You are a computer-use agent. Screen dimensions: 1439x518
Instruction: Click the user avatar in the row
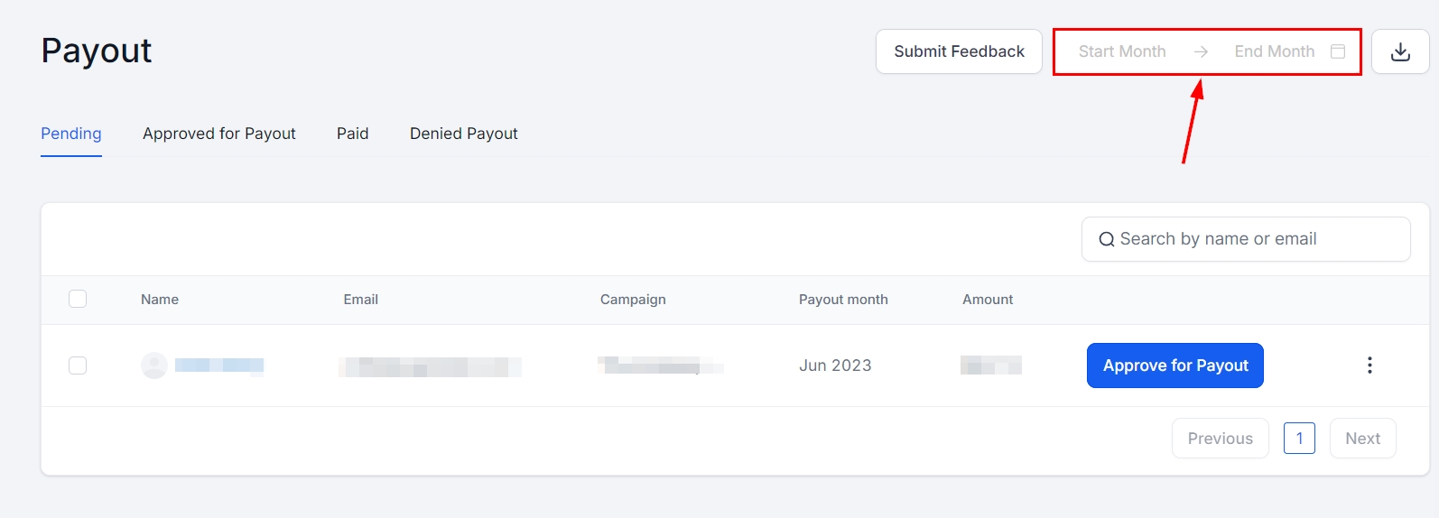154,365
